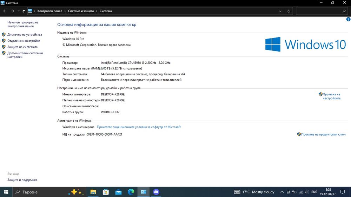Open Промяна на настройките link
Screen dimensions: 351x197
click(x=331, y=96)
